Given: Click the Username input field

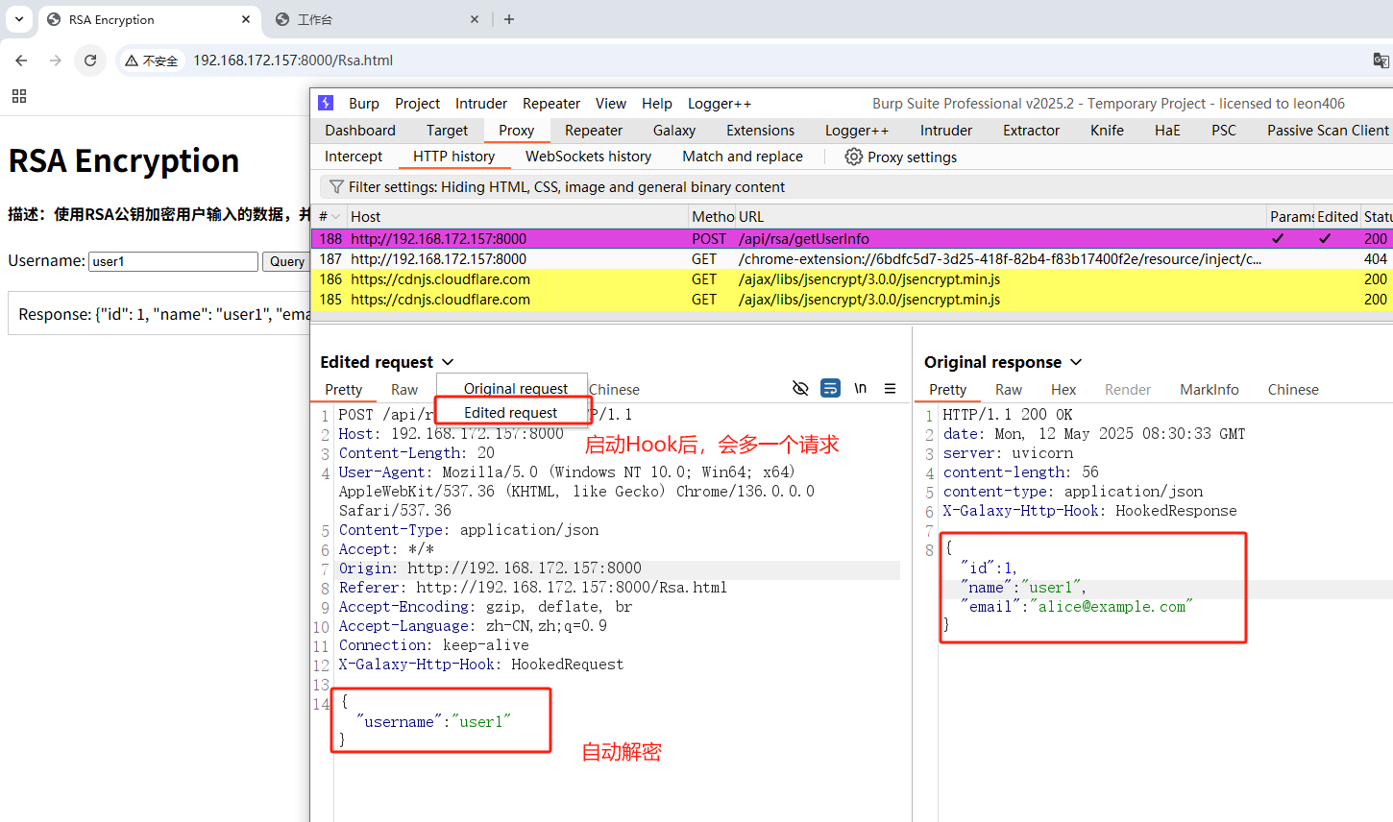Looking at the screenshot, I should coord(173,261).
